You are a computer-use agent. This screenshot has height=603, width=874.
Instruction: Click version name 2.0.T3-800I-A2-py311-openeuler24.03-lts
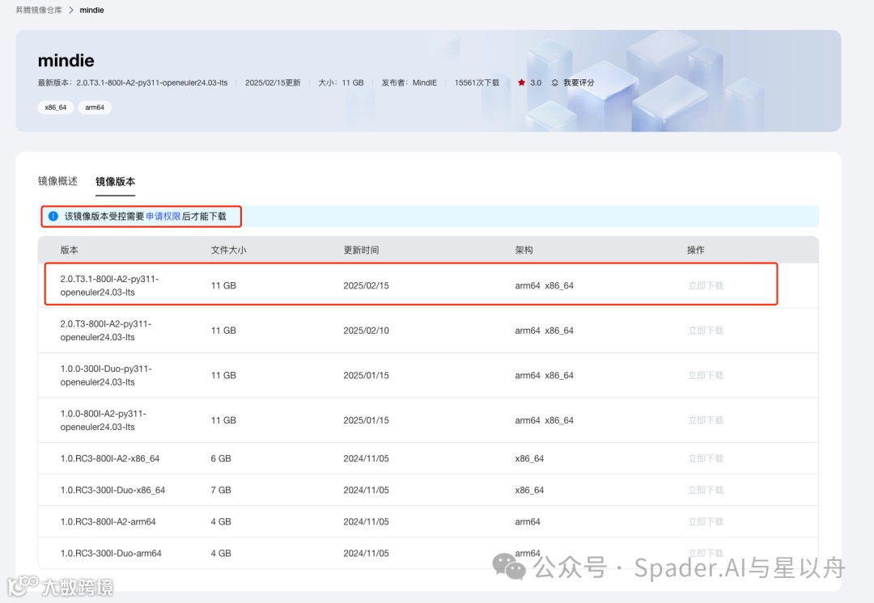click(106, 331)
